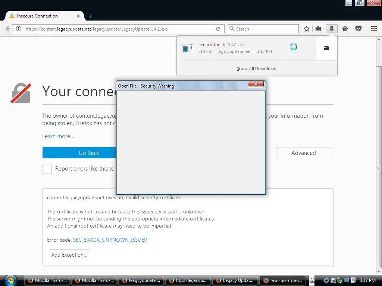Click the broken padlock icon
Screen dimensions: 382x286
click(x=21, y=93)
